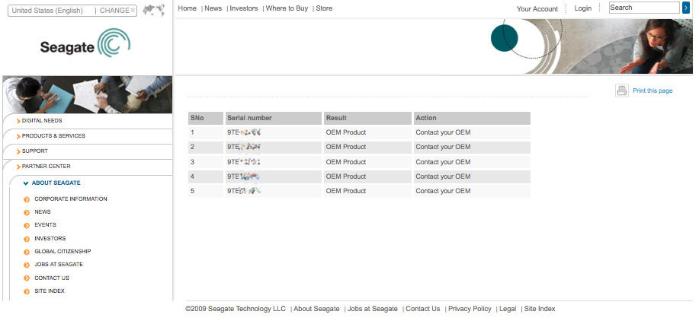Click the orange bullet beside Site Index
Image resolution: width=699 pixels, height=321 pixels.
point(27,291)
